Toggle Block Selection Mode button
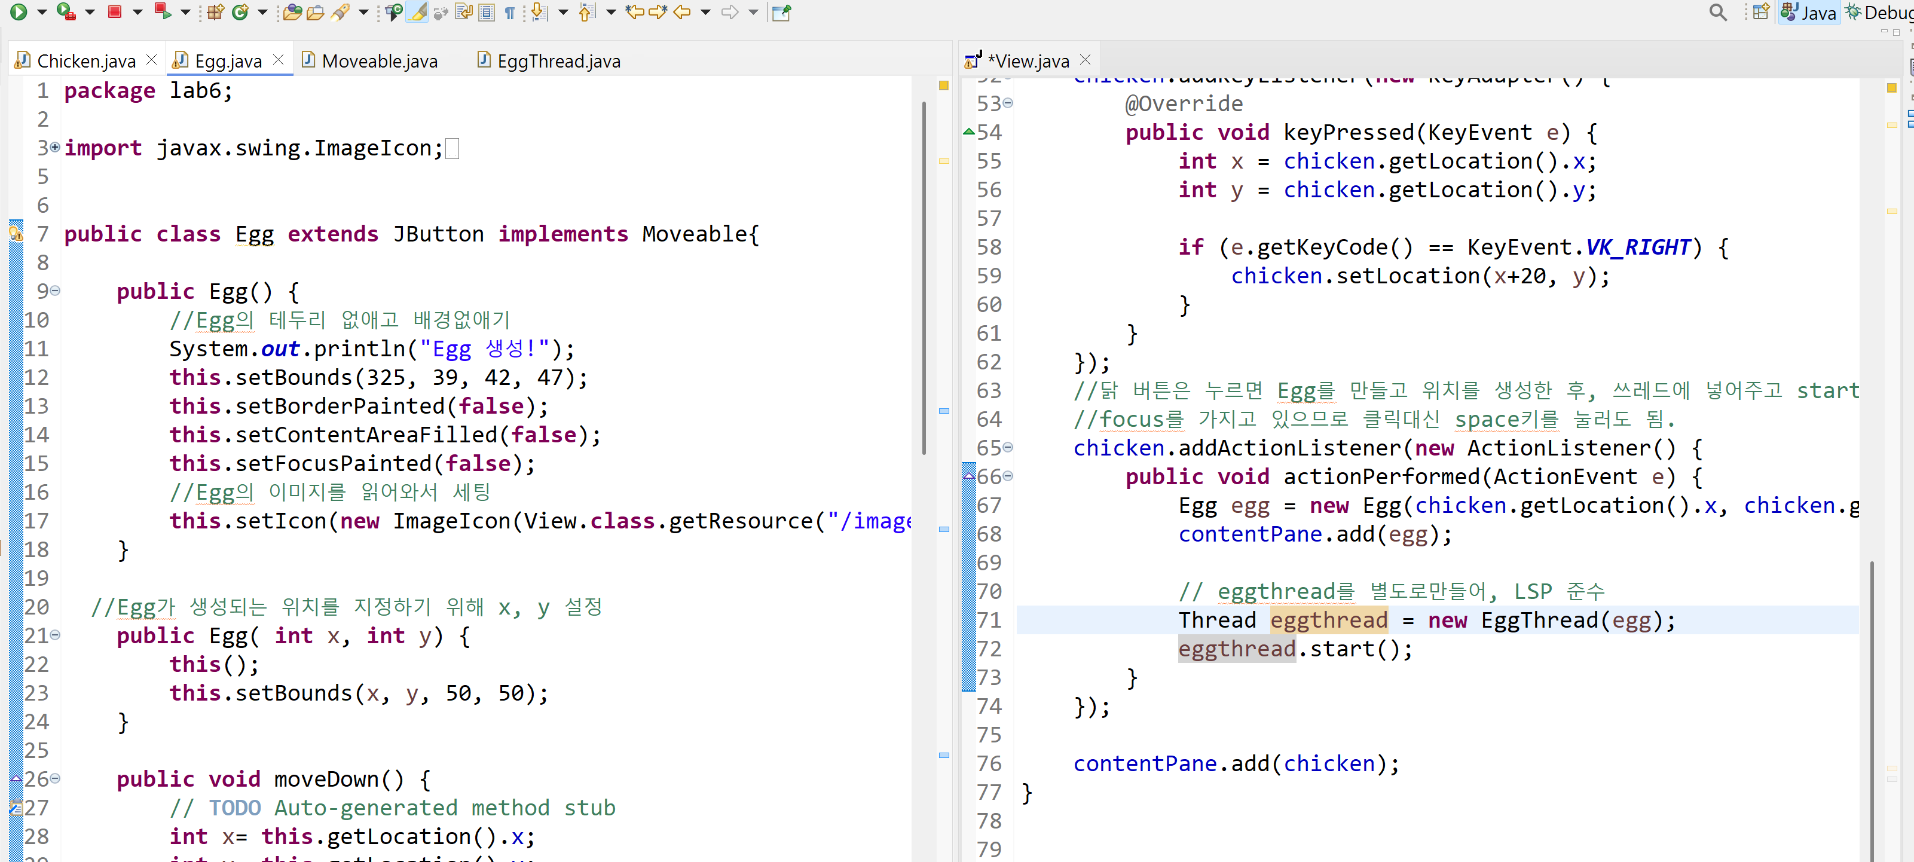 (x=487, y=12)
